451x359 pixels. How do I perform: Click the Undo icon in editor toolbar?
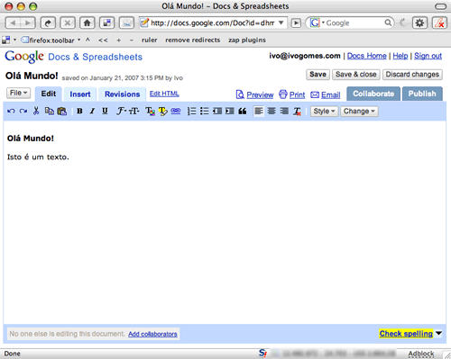tap(11, 112)
